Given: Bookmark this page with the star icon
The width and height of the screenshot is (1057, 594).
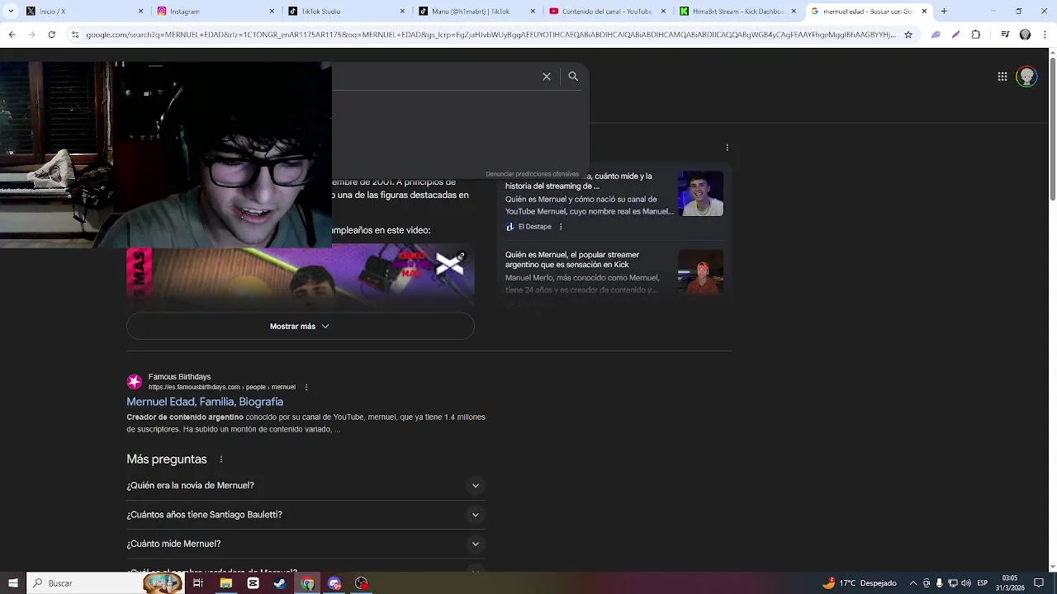Looking at the screenshot, I should click(x=908, y=35).
